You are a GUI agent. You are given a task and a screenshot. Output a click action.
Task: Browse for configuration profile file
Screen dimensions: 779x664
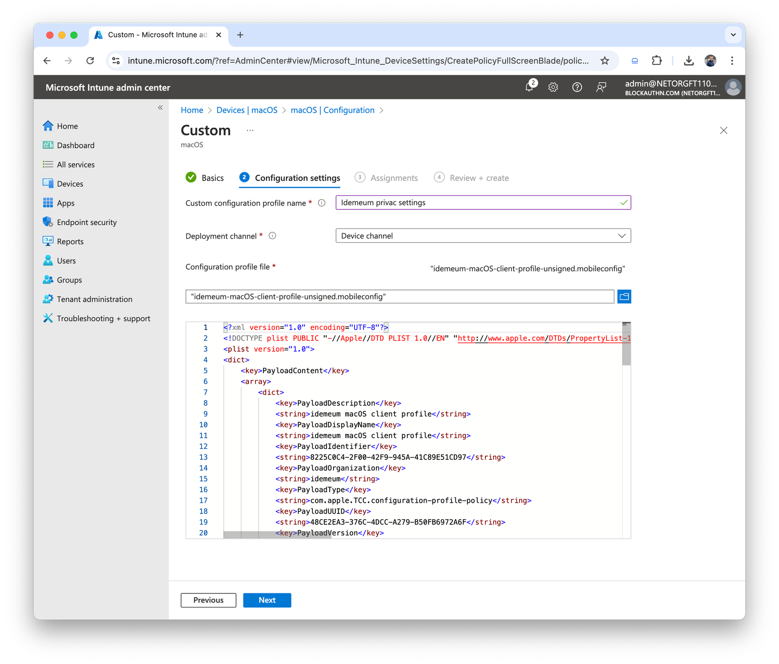(624, 296)
